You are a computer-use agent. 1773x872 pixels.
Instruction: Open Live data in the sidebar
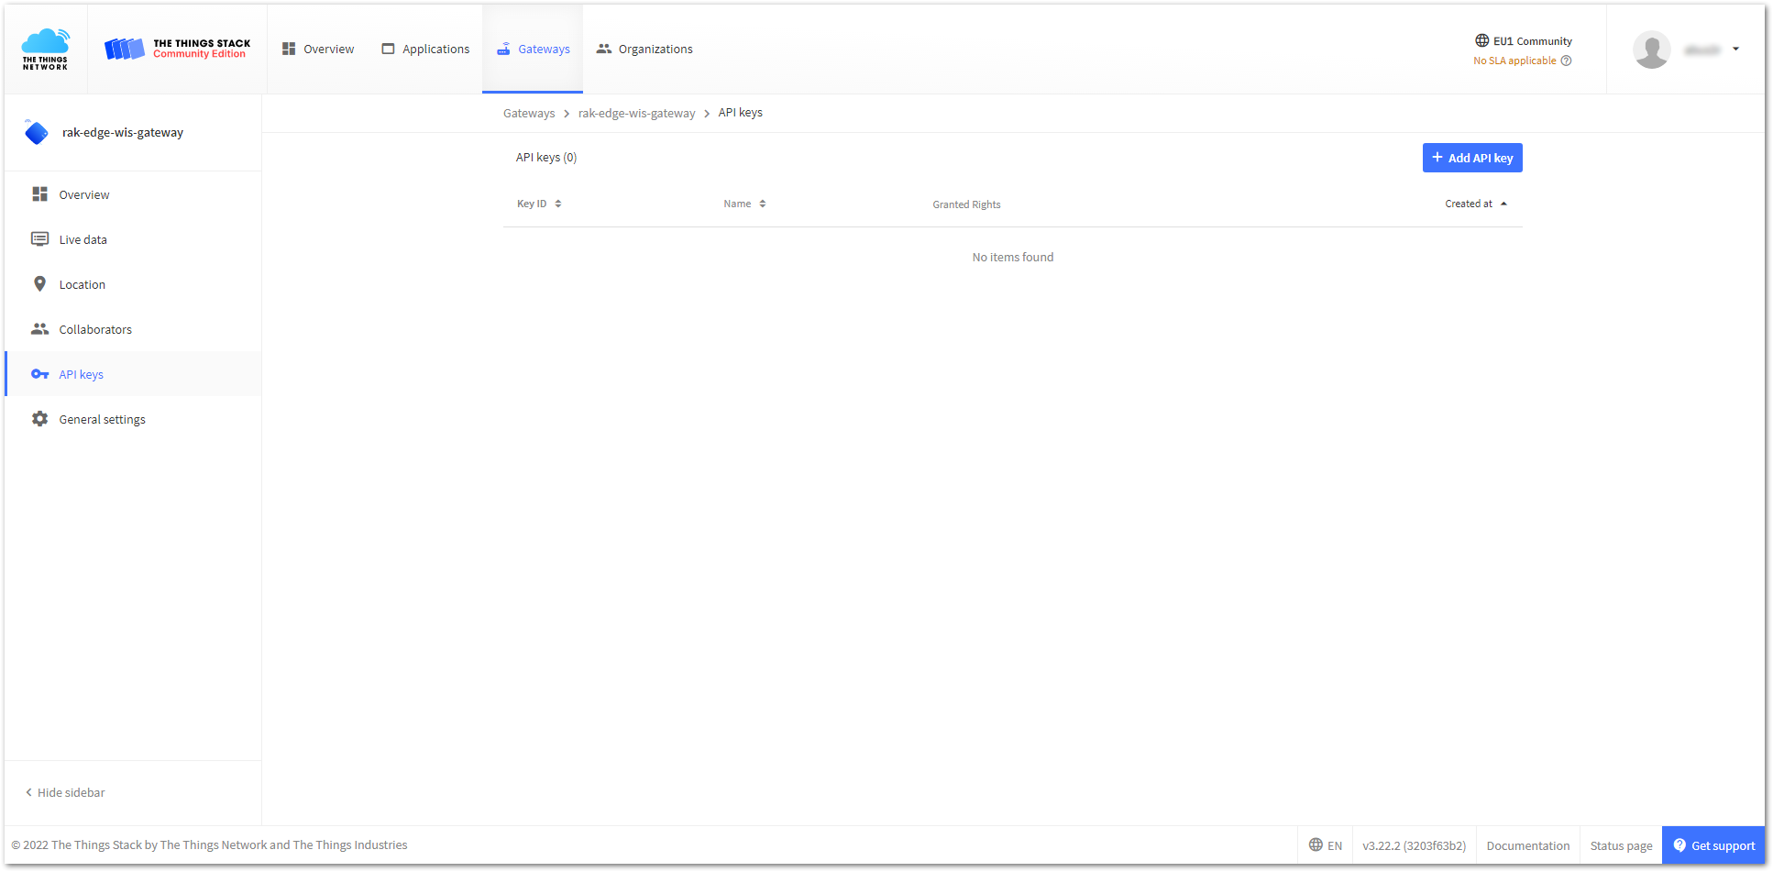pos(133,239)
